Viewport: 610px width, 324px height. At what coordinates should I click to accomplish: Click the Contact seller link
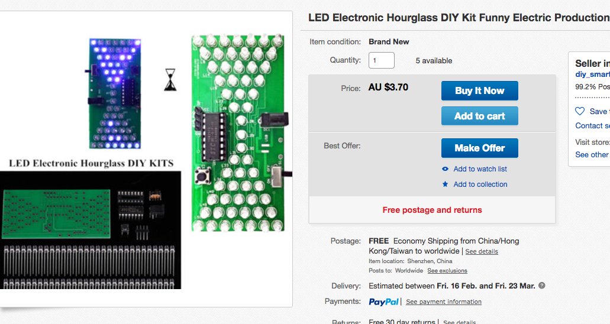(x=592, y=125)
